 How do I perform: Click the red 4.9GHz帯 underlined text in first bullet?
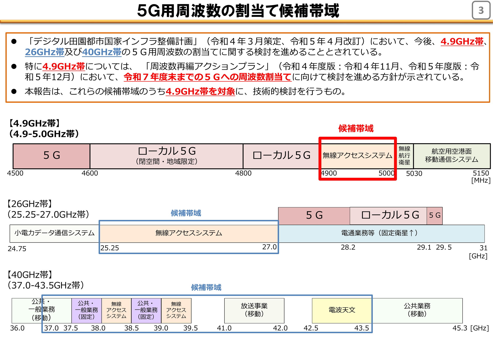462,41
